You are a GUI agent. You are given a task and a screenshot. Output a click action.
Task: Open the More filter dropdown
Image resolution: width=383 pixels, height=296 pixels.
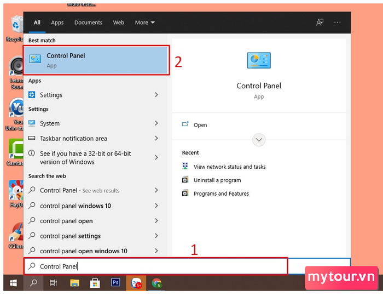click(144, 22)
